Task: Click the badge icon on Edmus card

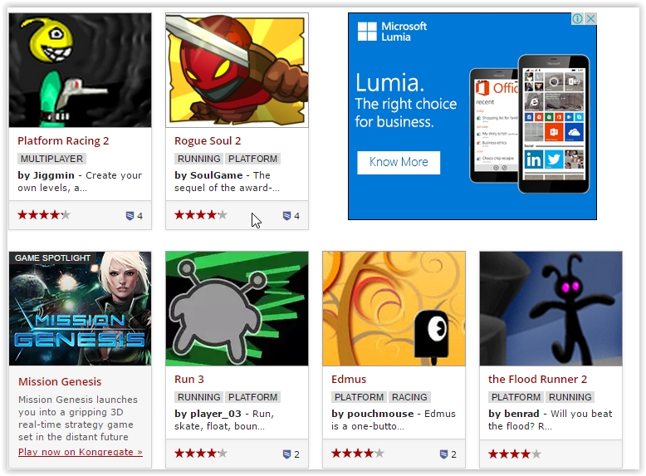Action: (x=443, y=454)
